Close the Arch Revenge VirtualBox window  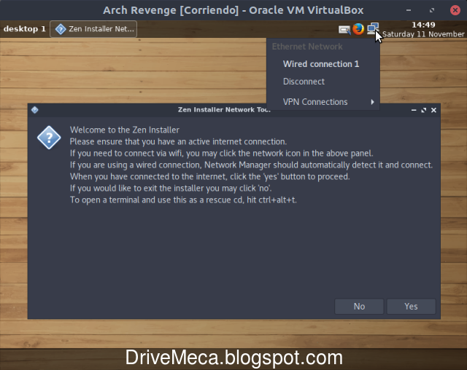(455, 10)
